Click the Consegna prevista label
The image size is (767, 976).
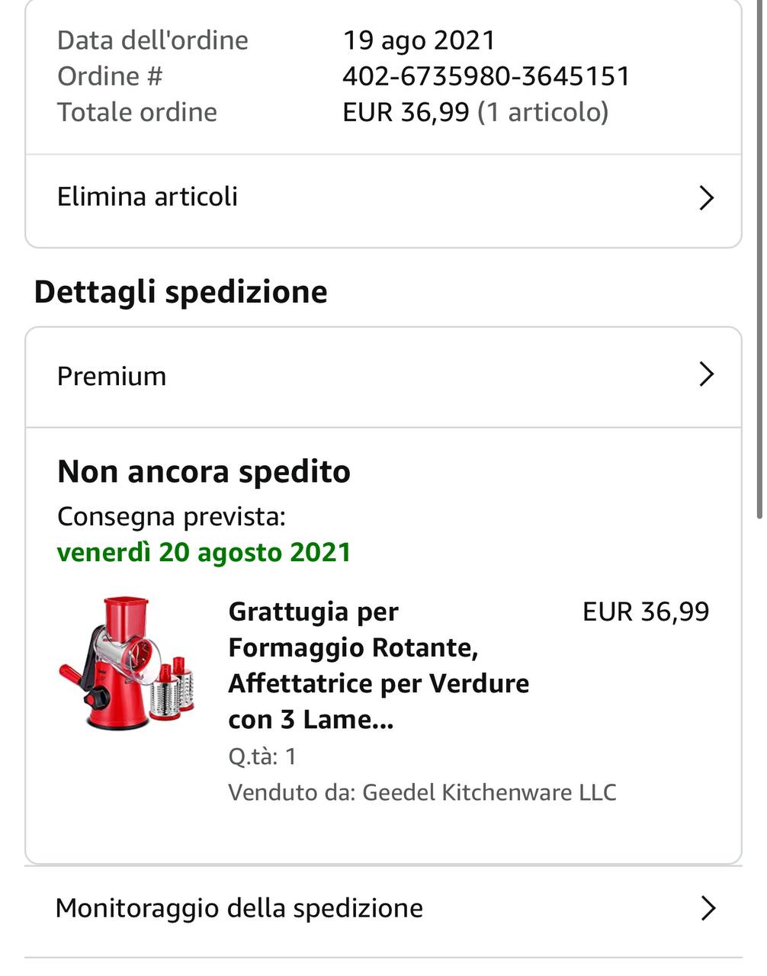pos(171,516)
